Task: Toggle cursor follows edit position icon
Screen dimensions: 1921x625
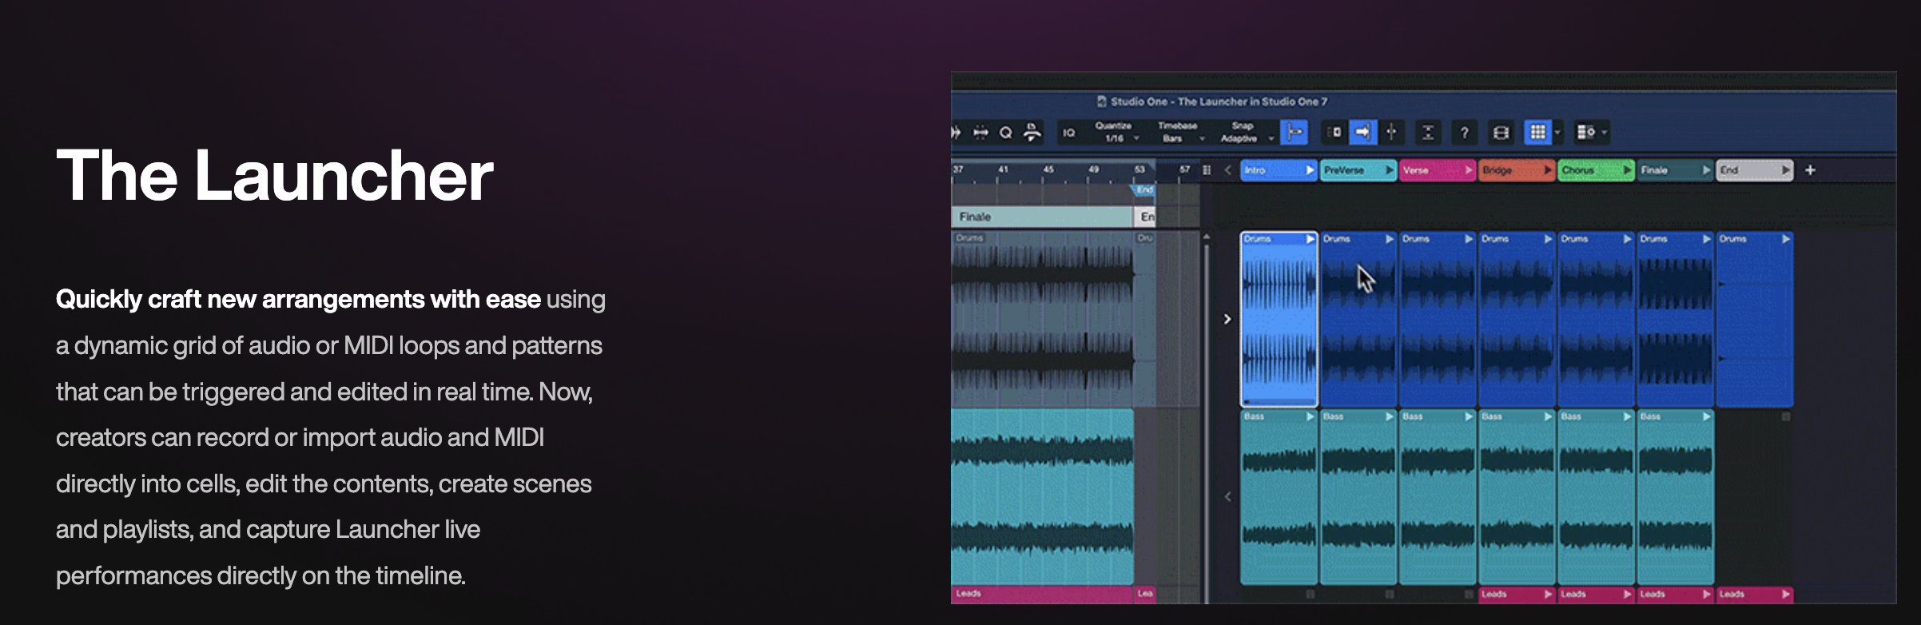Action: [1391, 133]
